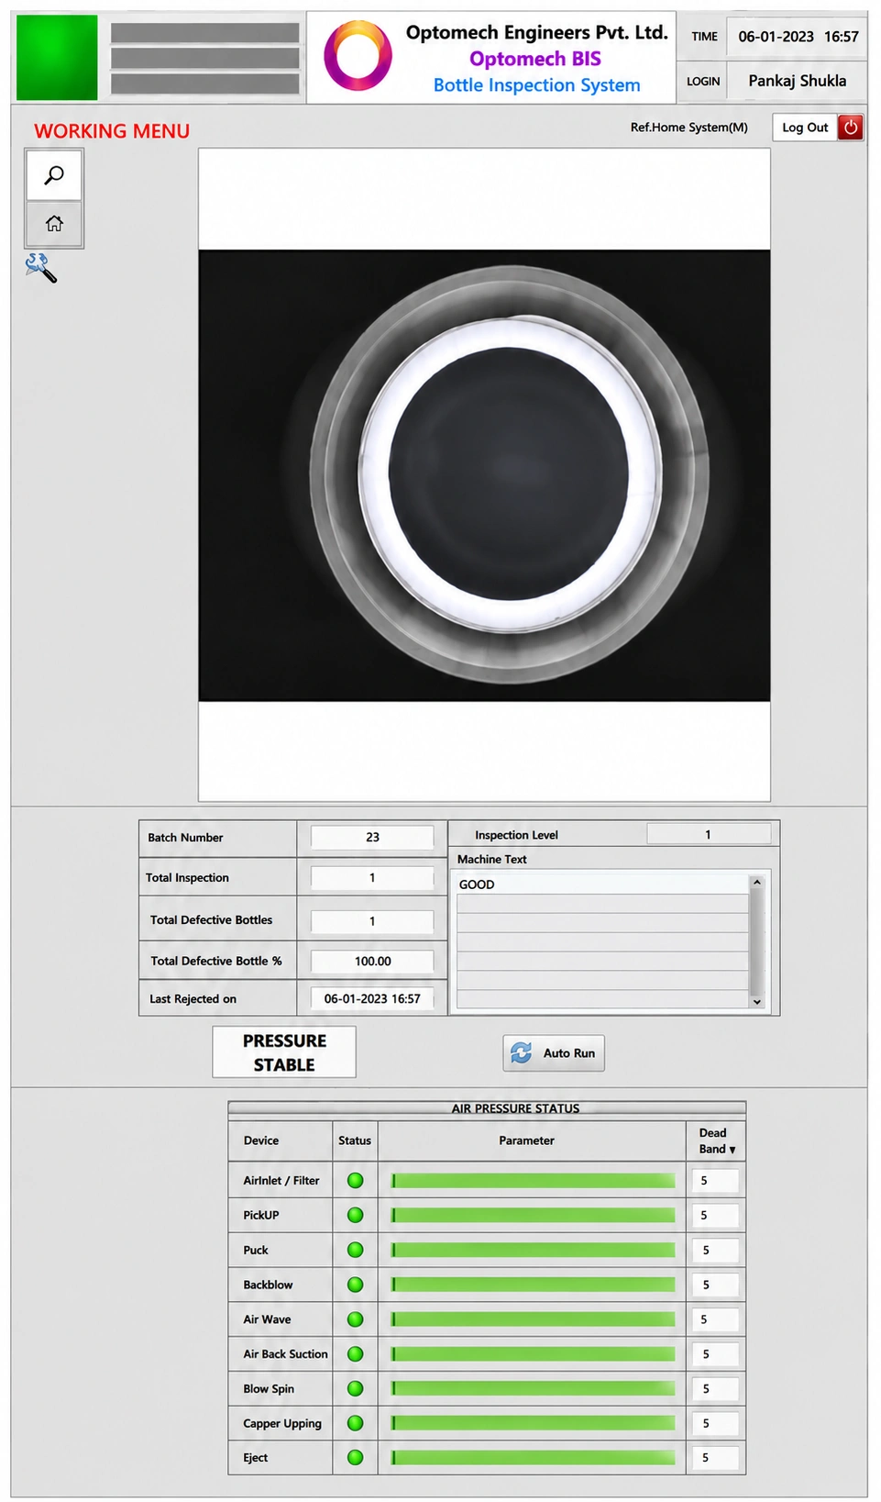Click the Air Back Suction pressure bar

533,1354
